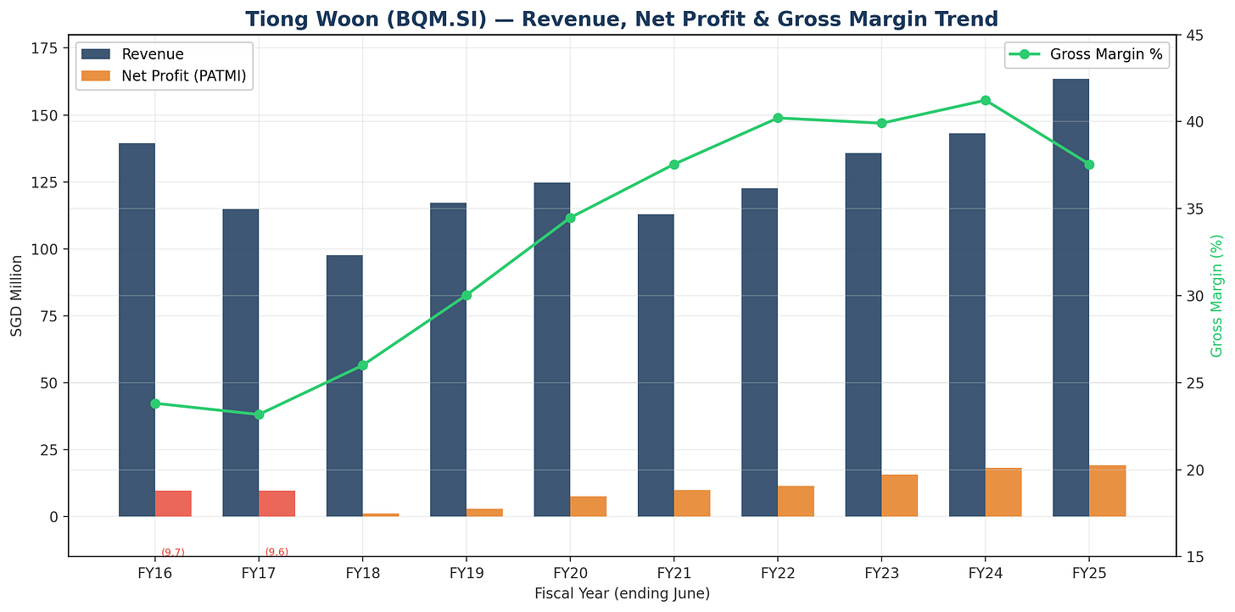Click the FY24 Gross Margin data point
Image resolution: width=1235 pixels, height=612 pixels.
(986, 100)
